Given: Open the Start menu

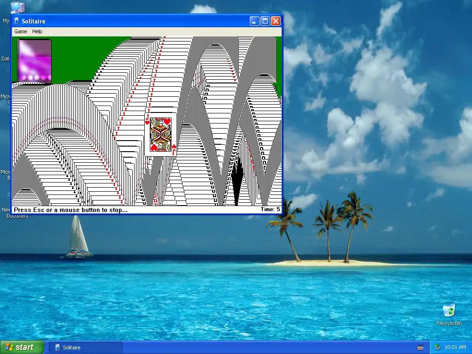Looking at the screenshot, I should (22, 348).
